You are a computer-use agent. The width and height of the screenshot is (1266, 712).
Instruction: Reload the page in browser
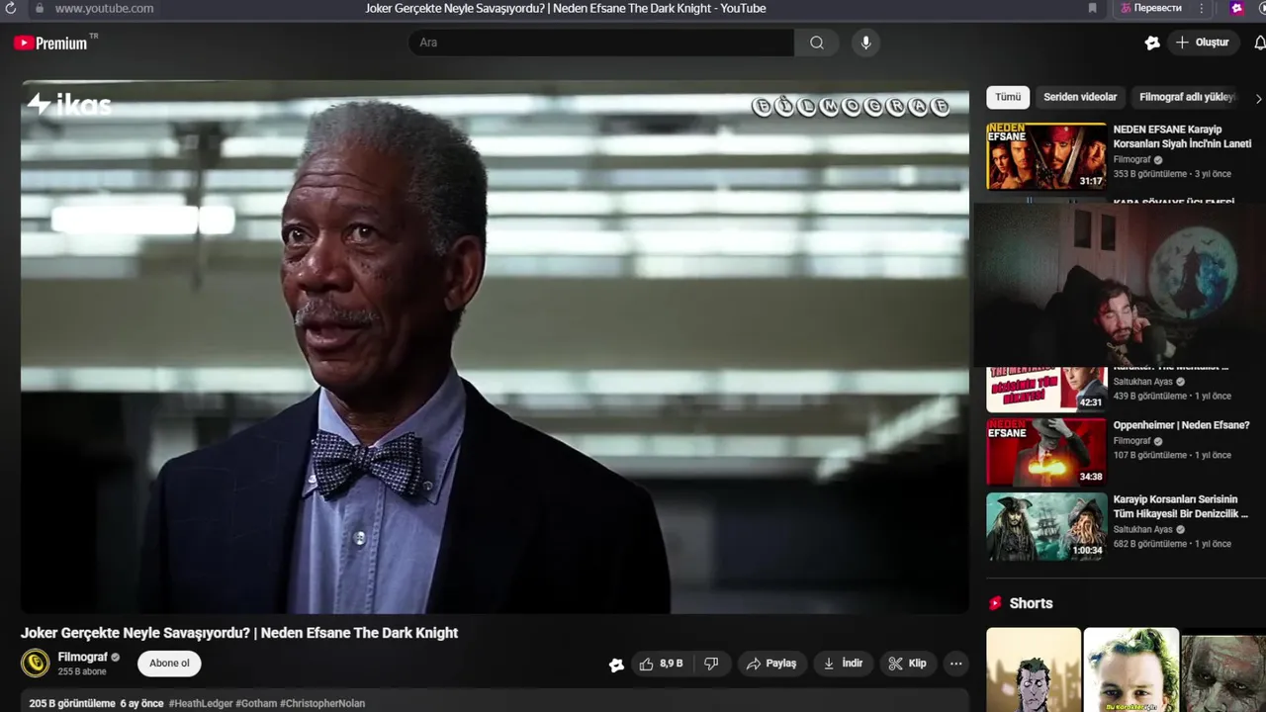(11, 8)
